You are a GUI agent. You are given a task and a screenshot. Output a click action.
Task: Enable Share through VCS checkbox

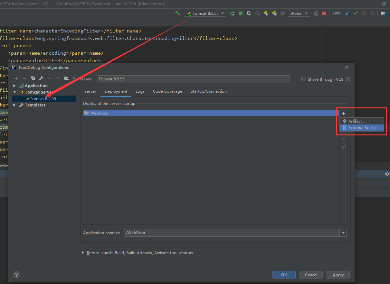[303, 79]
